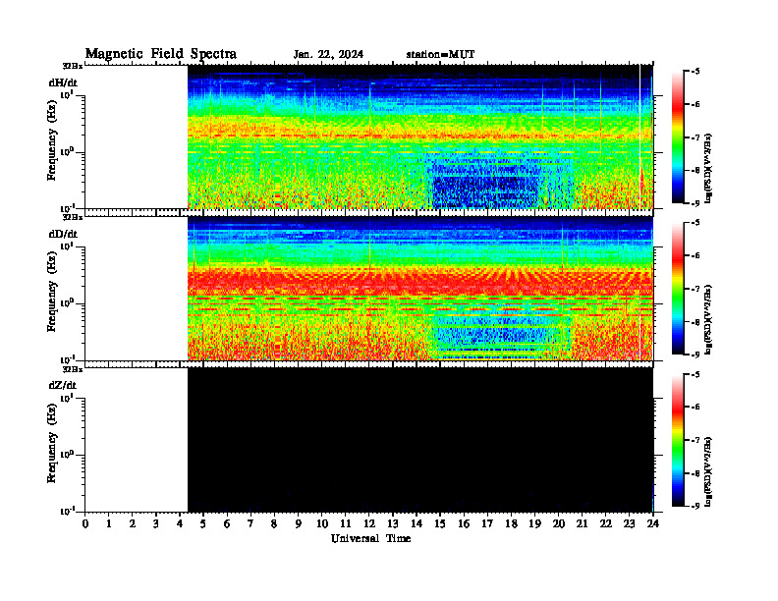778x601 pixels.
Task: Select the dZ/dt panel label
Action: 63,385
